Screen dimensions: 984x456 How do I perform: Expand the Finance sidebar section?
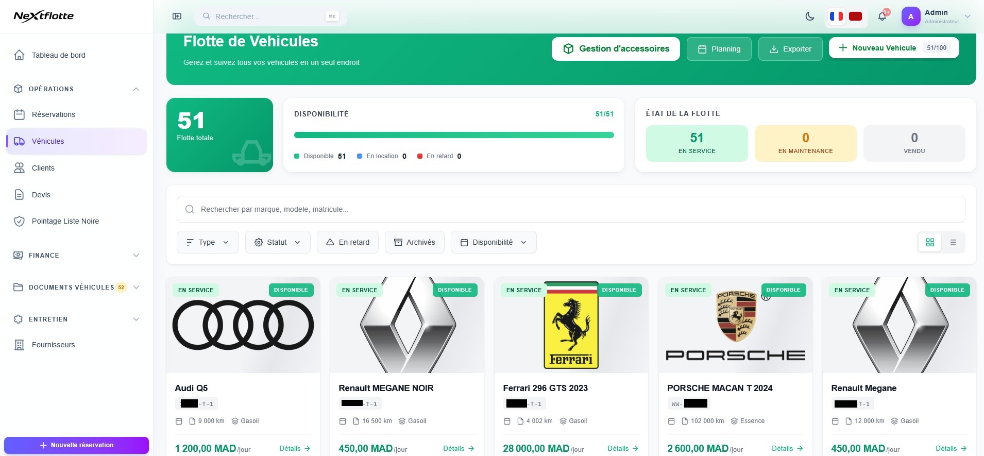(x=76, y=256)
